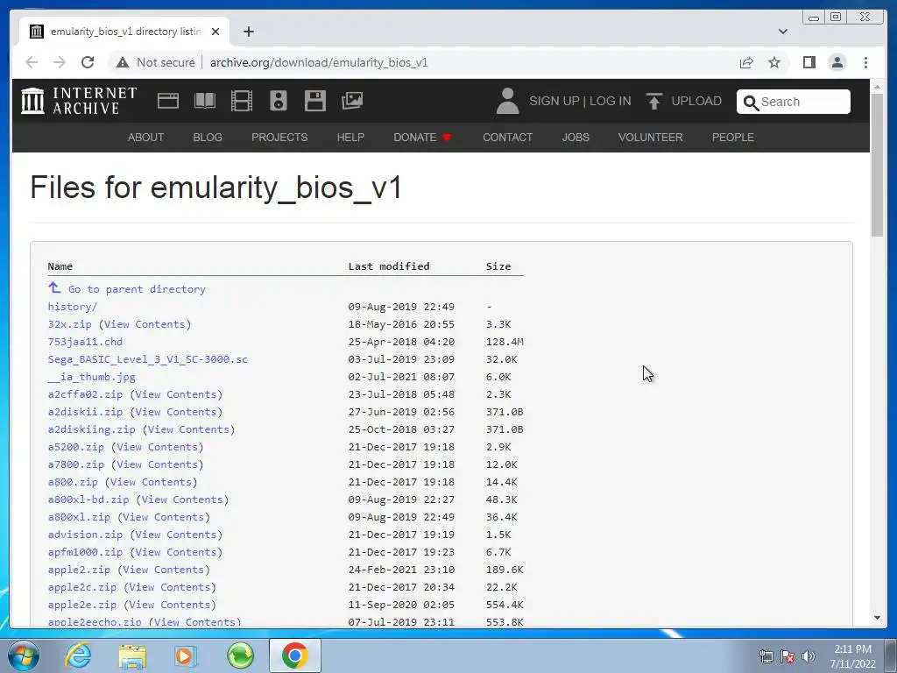
Task: Click the address bar URL
Action: [x=319, y=62]
